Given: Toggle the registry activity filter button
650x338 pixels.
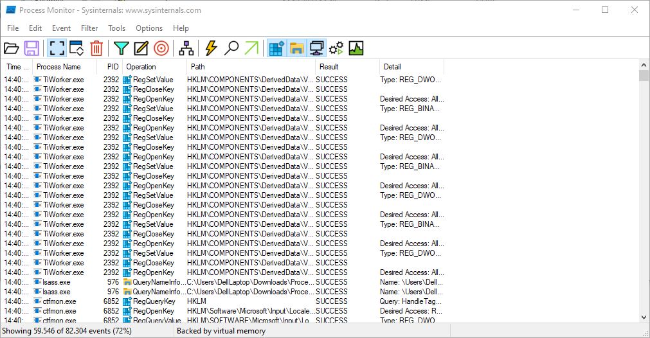Looking at the screenshot, I should click(x=276, y=48).
